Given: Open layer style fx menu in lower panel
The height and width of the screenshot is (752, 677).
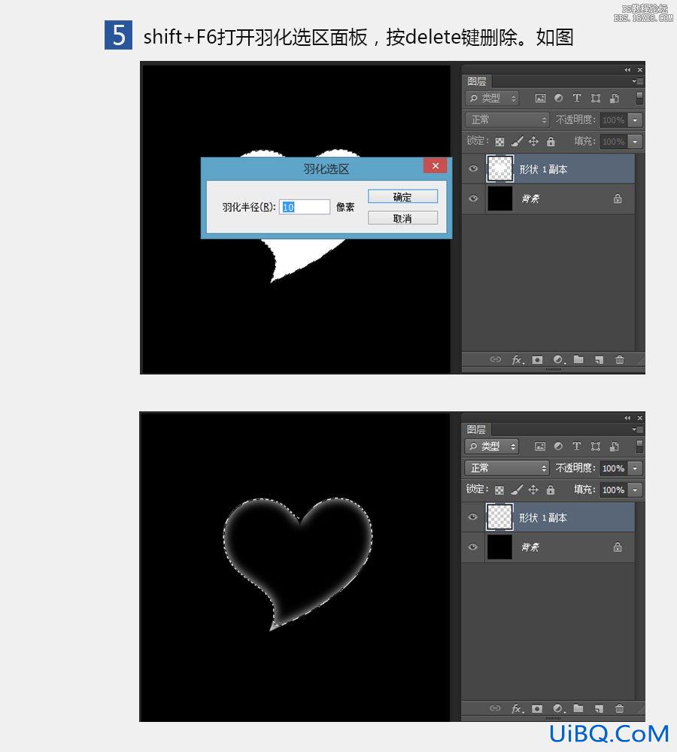Looking at the screenshot, I should click(x=518, y=708).
